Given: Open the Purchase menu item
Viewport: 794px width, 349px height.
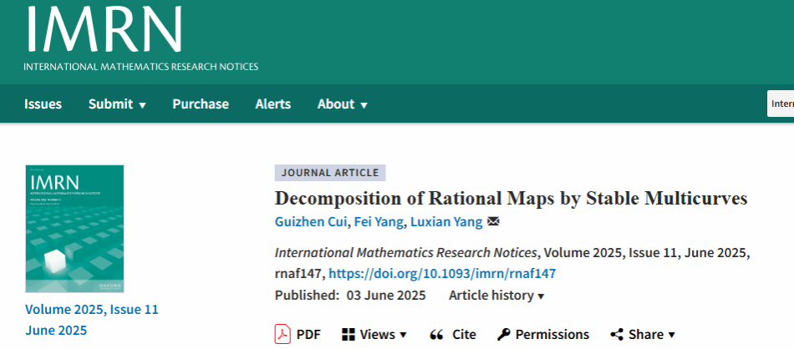Looking at the screenshot, I should click(201, 104).
